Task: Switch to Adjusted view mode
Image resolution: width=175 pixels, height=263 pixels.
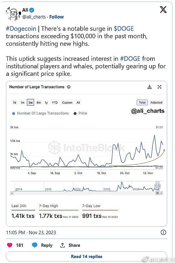Action: click(x=156, y=102)
